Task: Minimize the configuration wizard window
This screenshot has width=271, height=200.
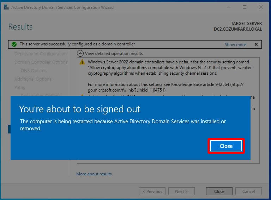Action: 228,7
